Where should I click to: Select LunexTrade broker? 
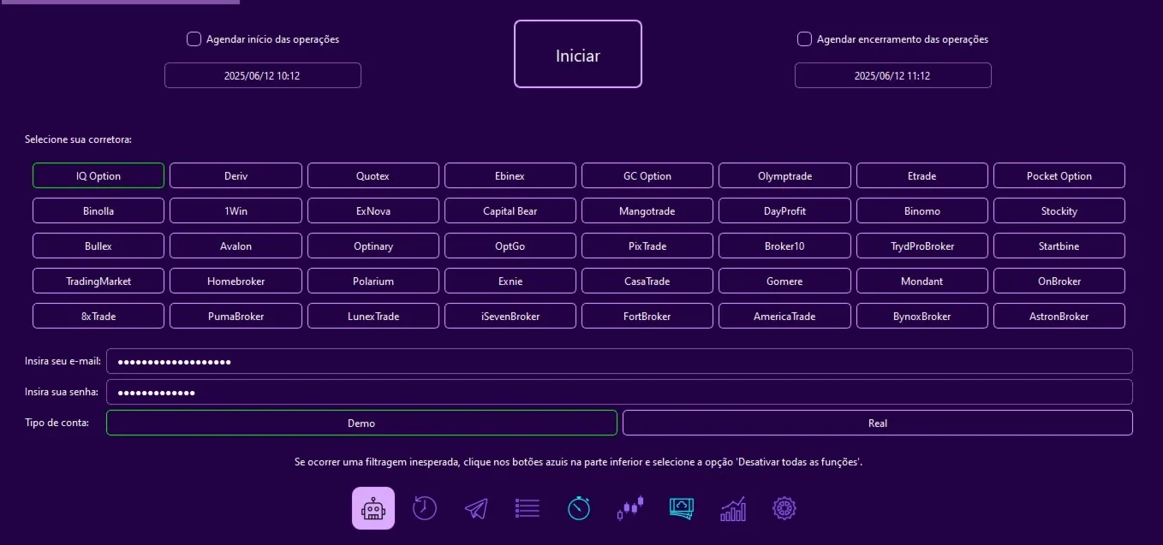click(x=373, y=316)
